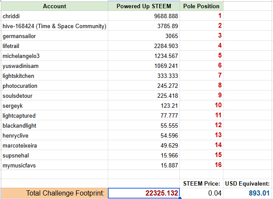Click pole position 6 cell
Image resolution: width=273 pixels, height=199 pixels.
click(x=201, y=66)
